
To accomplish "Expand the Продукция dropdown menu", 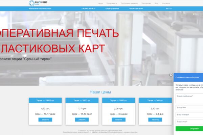I will coord(112,3).
